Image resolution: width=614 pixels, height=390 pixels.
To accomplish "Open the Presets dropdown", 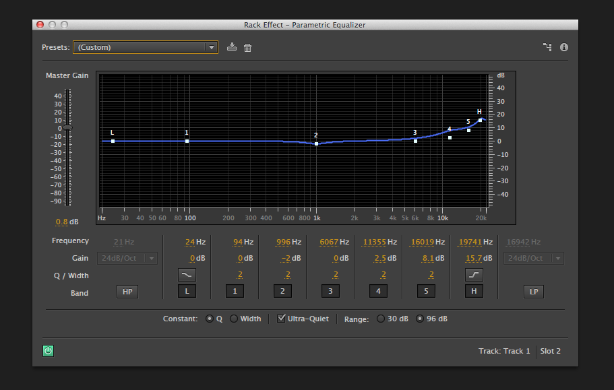I will coord(212,47).
